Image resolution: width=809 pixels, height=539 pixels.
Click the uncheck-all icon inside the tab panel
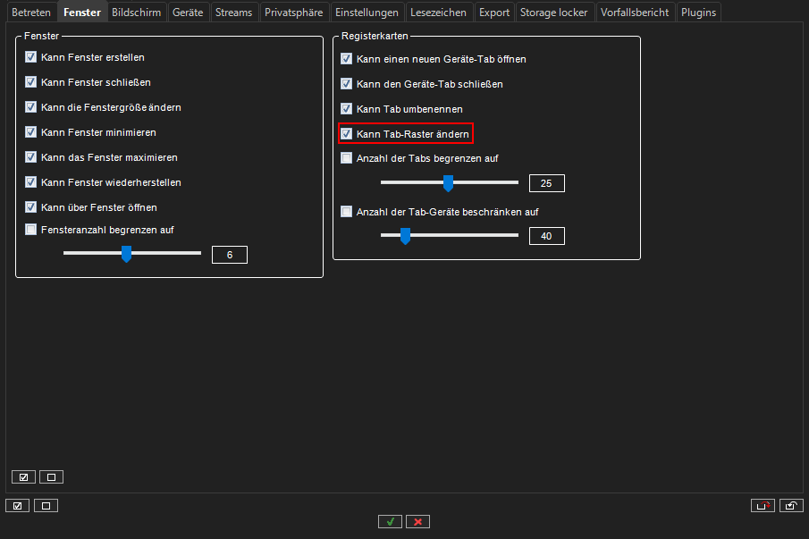coord(51,477)
